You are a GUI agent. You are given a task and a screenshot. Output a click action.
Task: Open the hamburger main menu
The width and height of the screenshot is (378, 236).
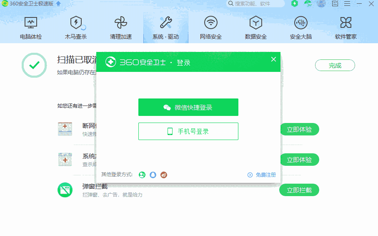[x=347, y=3]
